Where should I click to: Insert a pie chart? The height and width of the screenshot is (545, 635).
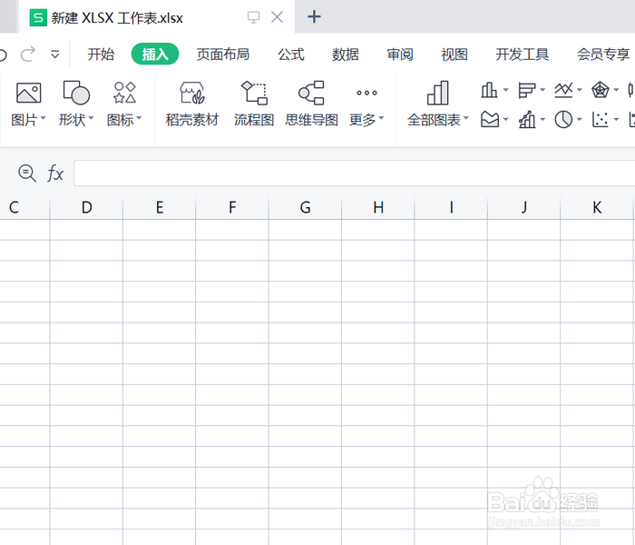click(x=563, y=120)
